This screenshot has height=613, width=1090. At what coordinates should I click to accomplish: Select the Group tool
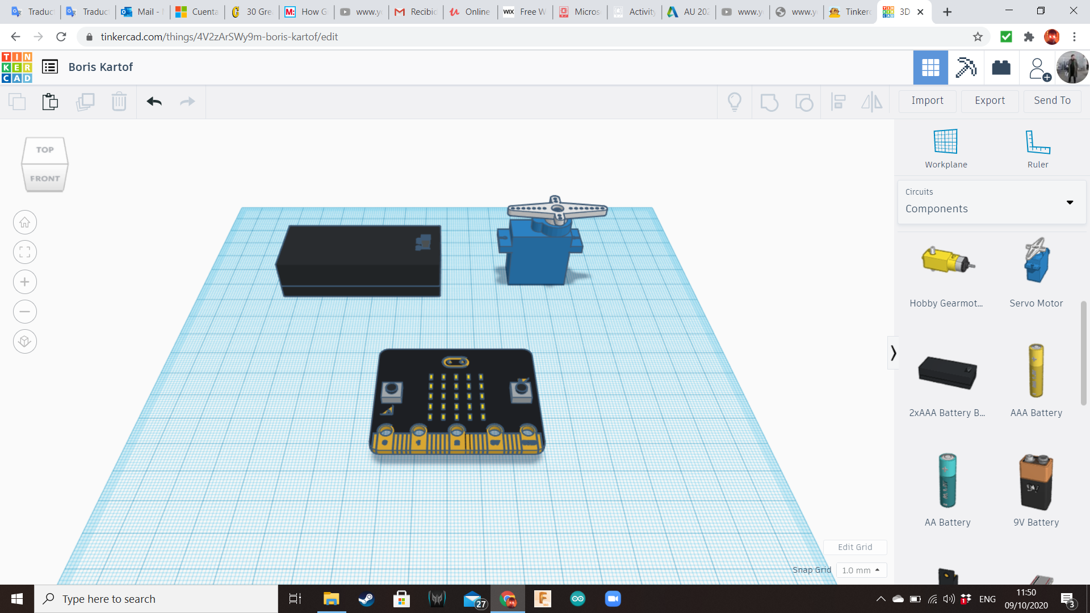click(x=769, y=102)
